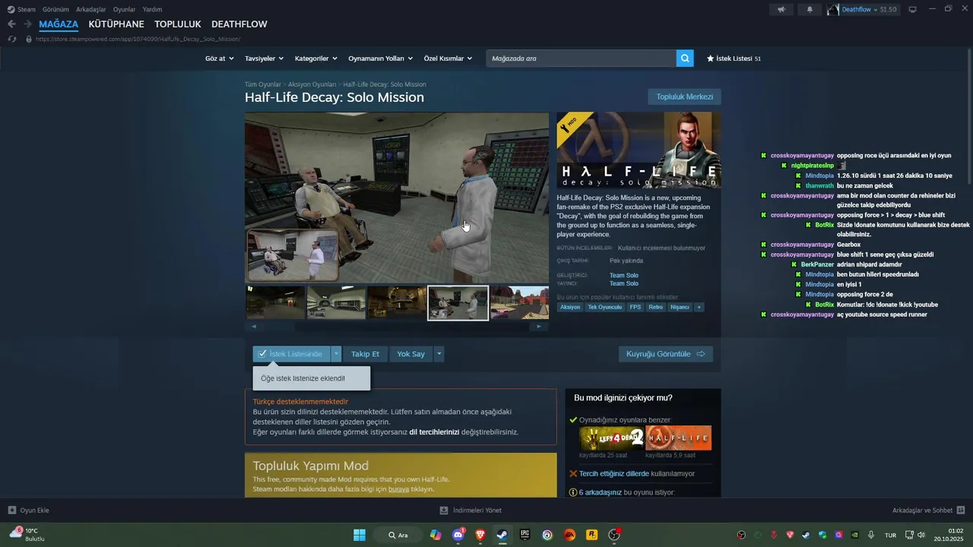The height and width of the screenshot is (547, 973).
Task: Click the Left 4 Dead 2 game capsule
Action: tap(611, 438)
